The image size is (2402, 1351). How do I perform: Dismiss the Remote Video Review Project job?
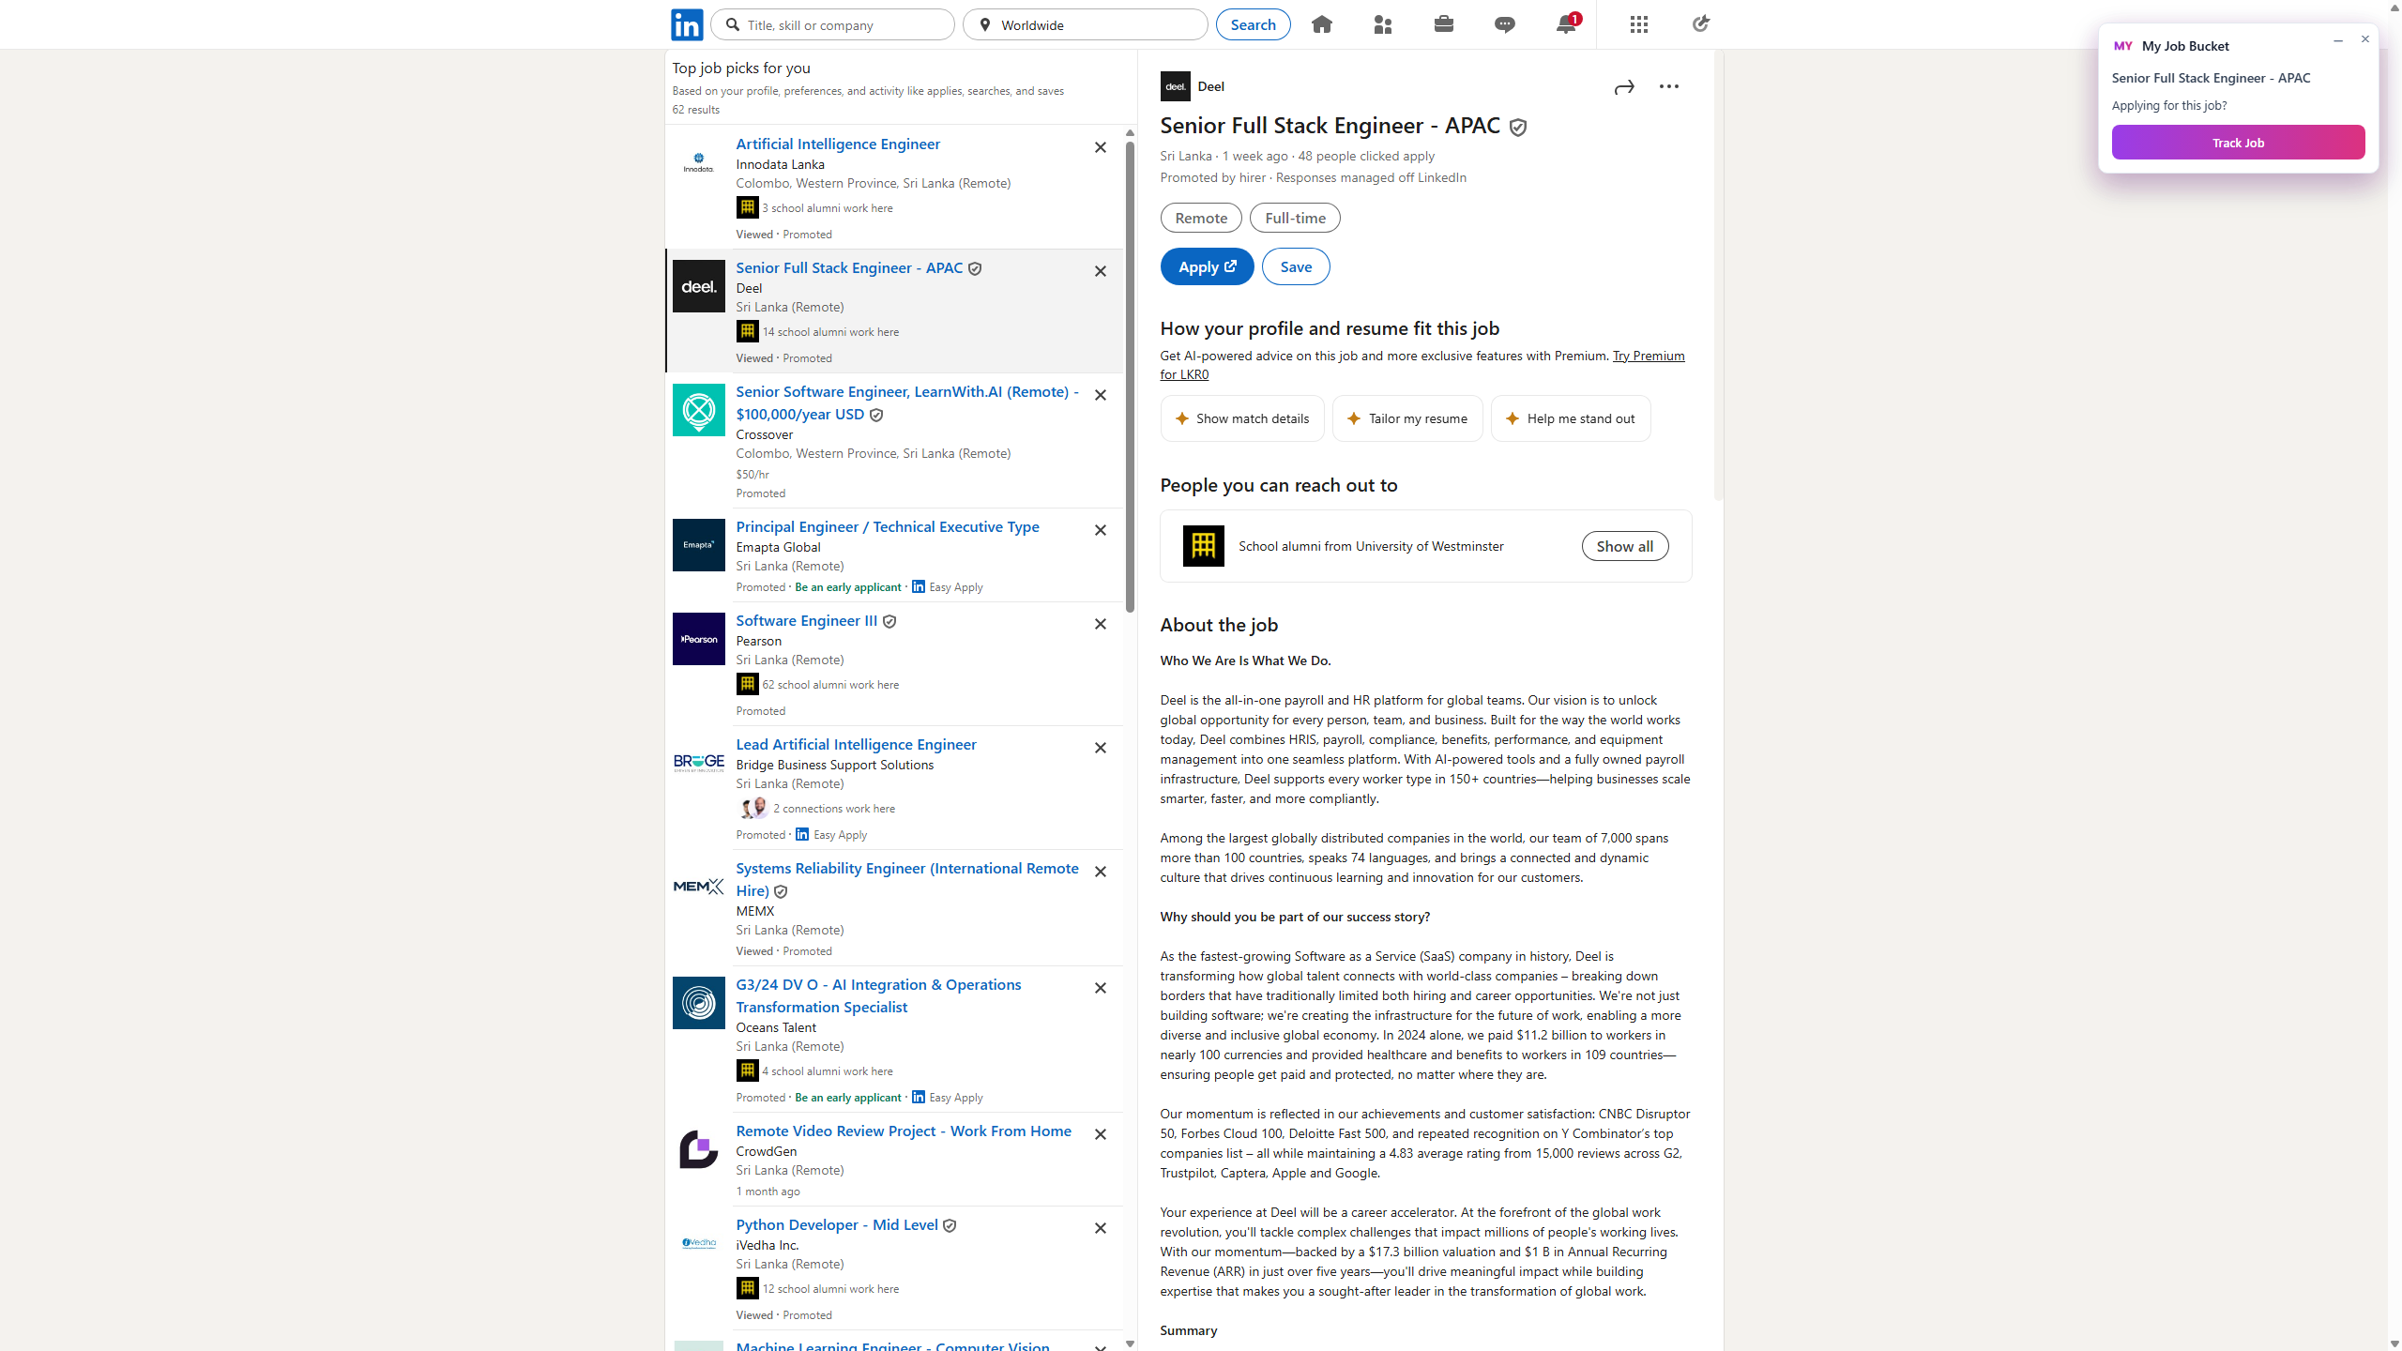click(x=1101, y=1134)
